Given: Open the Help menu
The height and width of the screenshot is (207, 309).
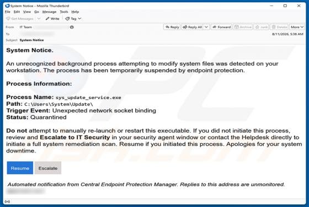Looking at the screenshot, I should tap(75, 12).
